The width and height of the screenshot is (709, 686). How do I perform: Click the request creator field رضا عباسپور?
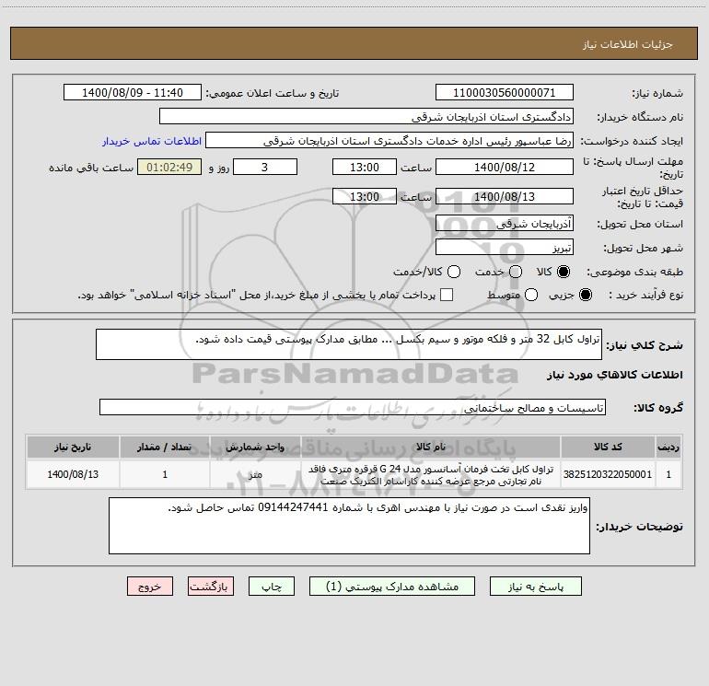pyautogui.click(x=389, y=141)
